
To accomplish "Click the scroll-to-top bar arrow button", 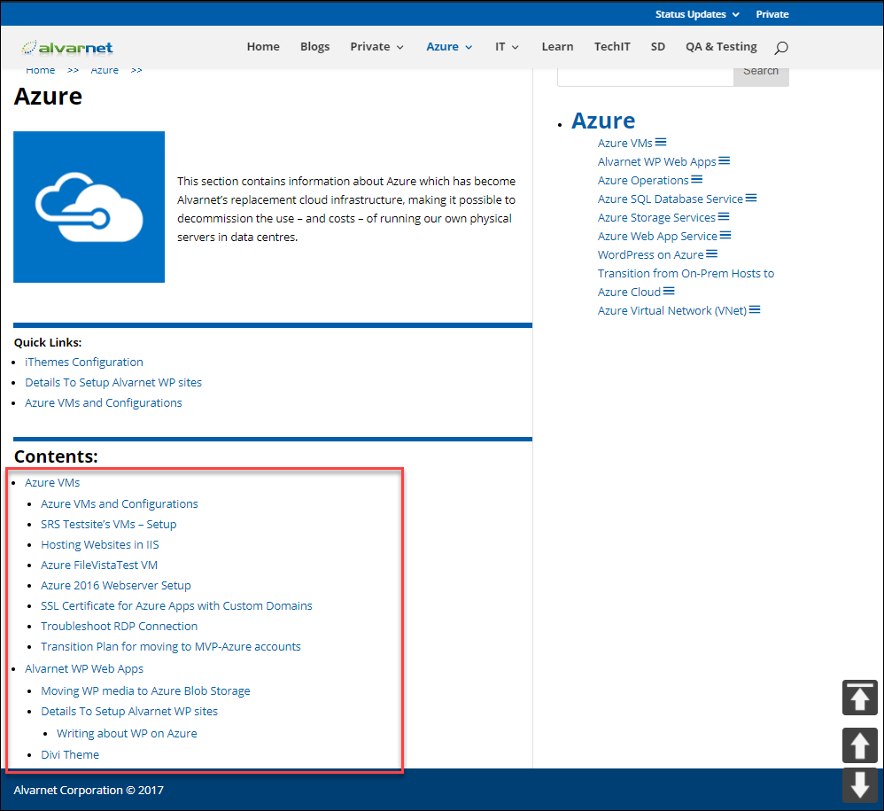I will 860,698.
